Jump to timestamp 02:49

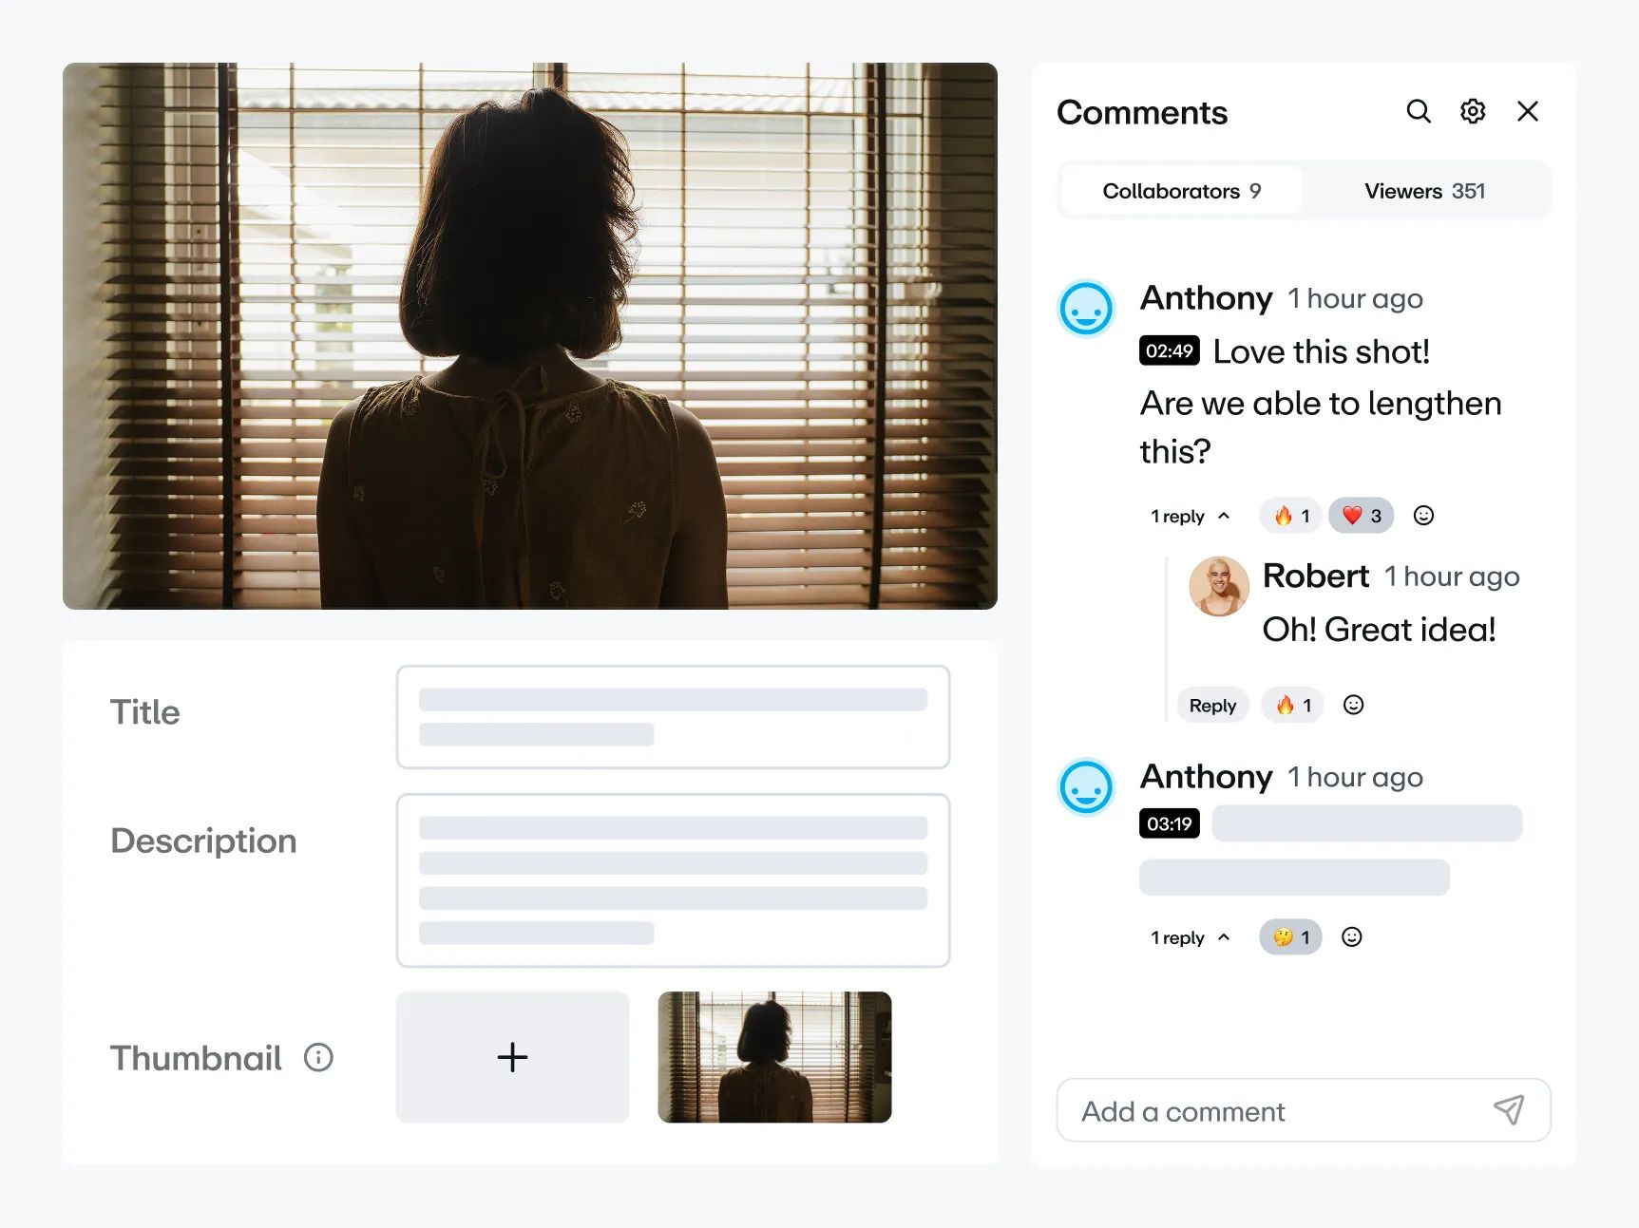[1169, 350]
